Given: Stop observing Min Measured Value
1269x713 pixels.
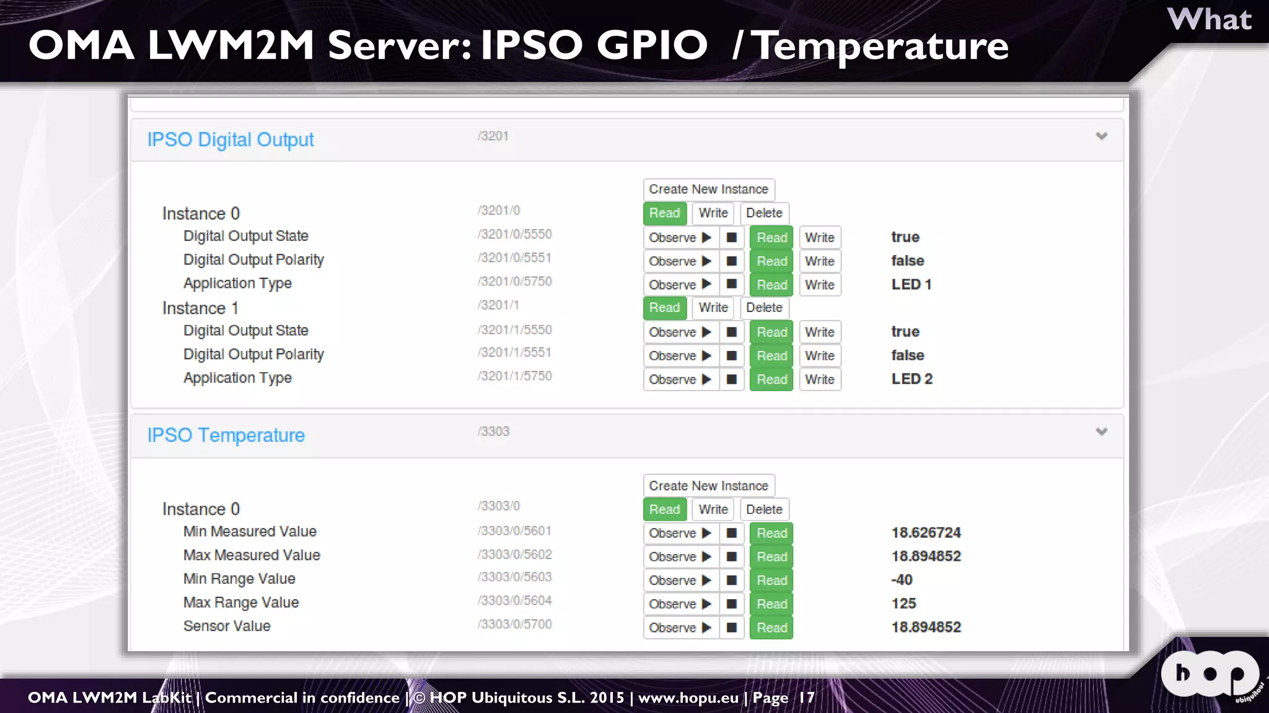Looking at the screenshot, I should click(732, 533).
